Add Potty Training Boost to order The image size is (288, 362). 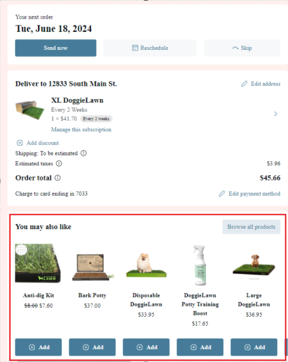pyautogui.click(x=200, y=347)
